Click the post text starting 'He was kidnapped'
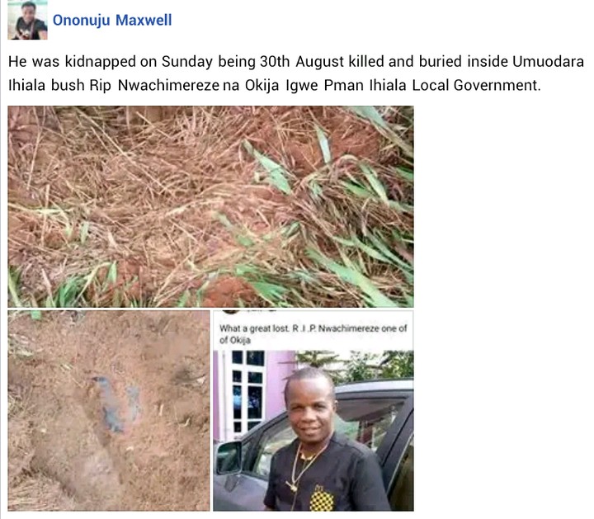Image resolution: width=594 pixels, height=519 pixels. click(x=296, y=73)
